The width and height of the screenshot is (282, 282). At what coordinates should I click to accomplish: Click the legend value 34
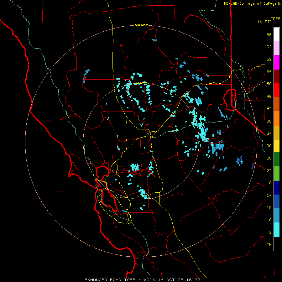(x=269, y=133)
